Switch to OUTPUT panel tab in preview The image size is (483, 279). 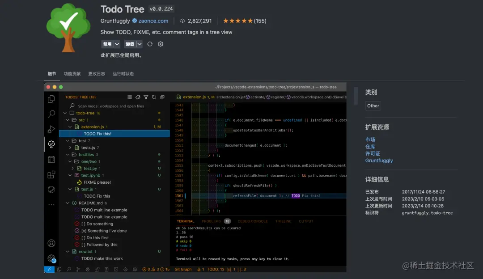pyautogui.click(x=306, y=221)
